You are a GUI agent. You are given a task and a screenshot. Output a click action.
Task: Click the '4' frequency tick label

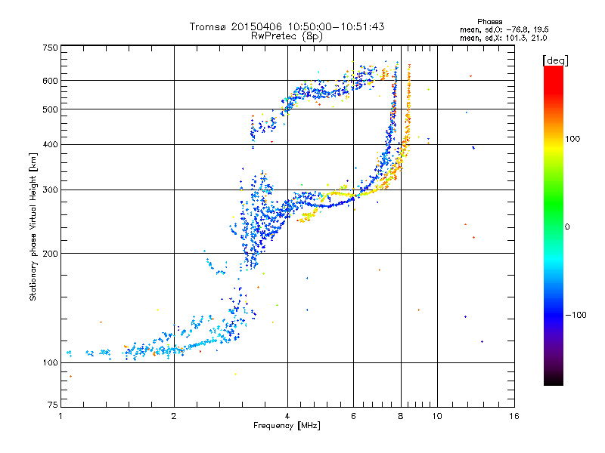pos(287,416)
